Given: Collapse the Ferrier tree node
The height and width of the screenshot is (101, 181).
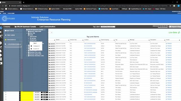Looking at the screenshot, I should click(x=27, y=35).
